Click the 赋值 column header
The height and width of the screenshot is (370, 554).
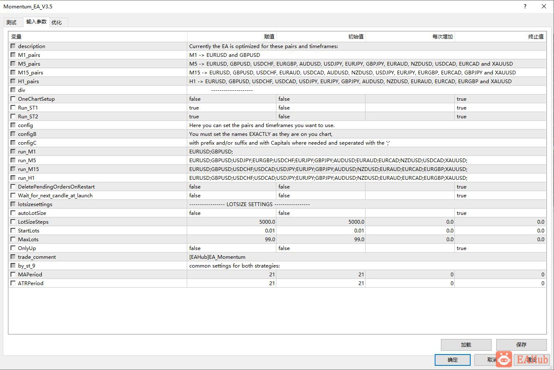(232, 37)
